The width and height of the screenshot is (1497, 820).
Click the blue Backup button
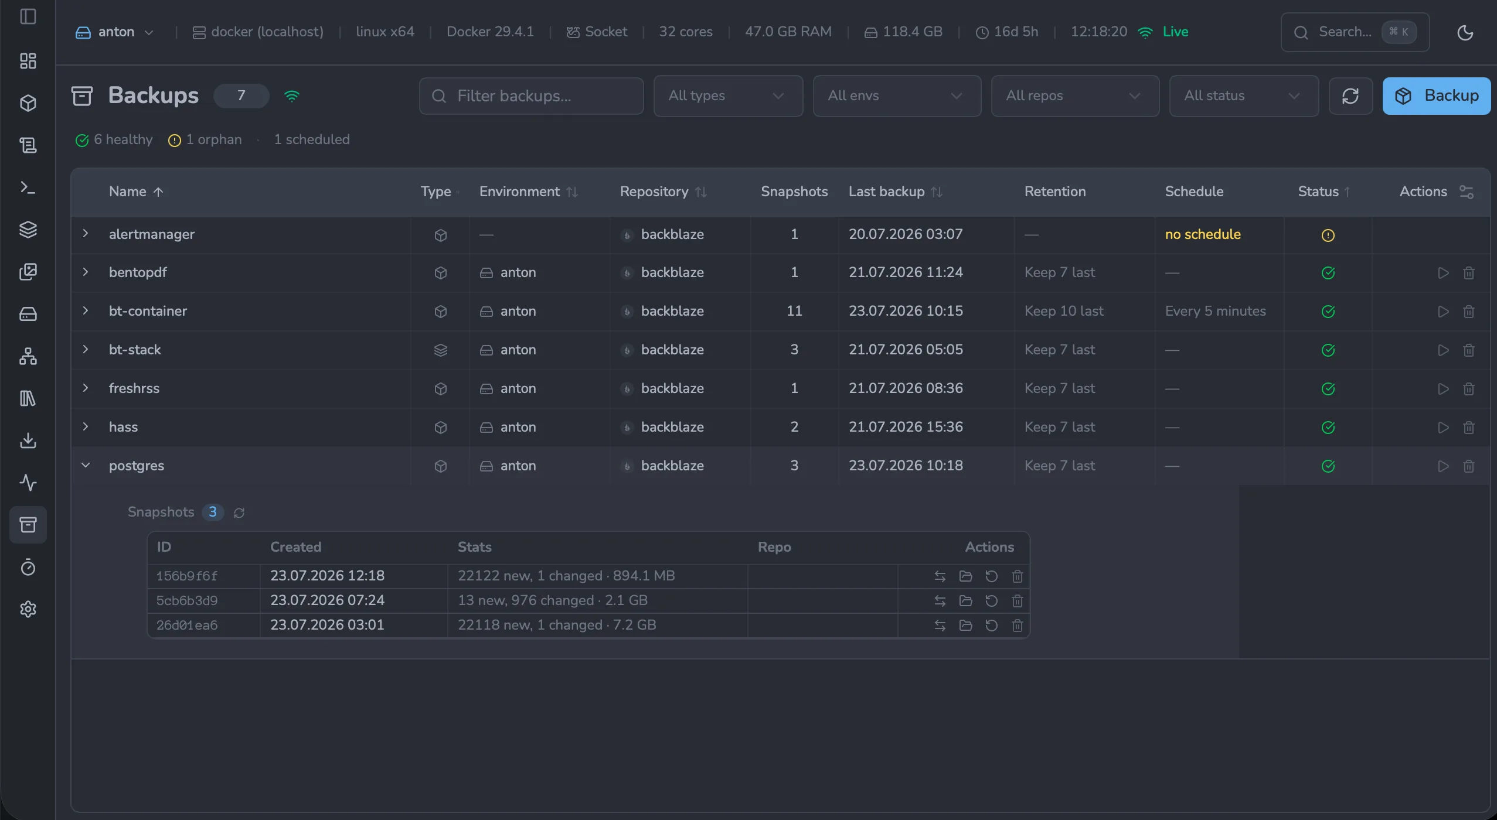[1436, 95]
